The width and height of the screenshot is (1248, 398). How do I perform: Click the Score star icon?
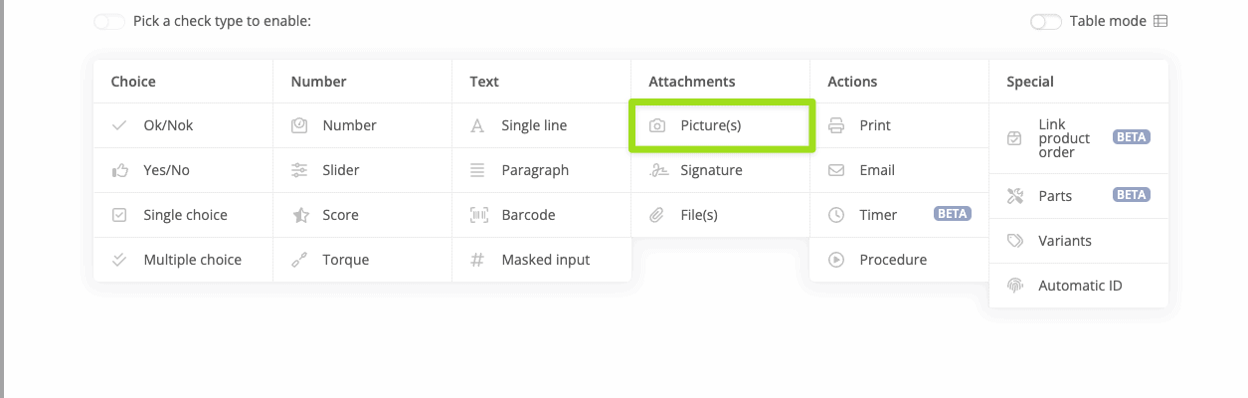click(x=299, y=215)
